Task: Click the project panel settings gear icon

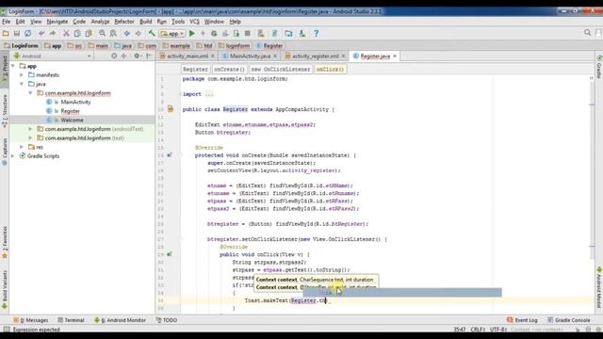Action: click(137, 56)
